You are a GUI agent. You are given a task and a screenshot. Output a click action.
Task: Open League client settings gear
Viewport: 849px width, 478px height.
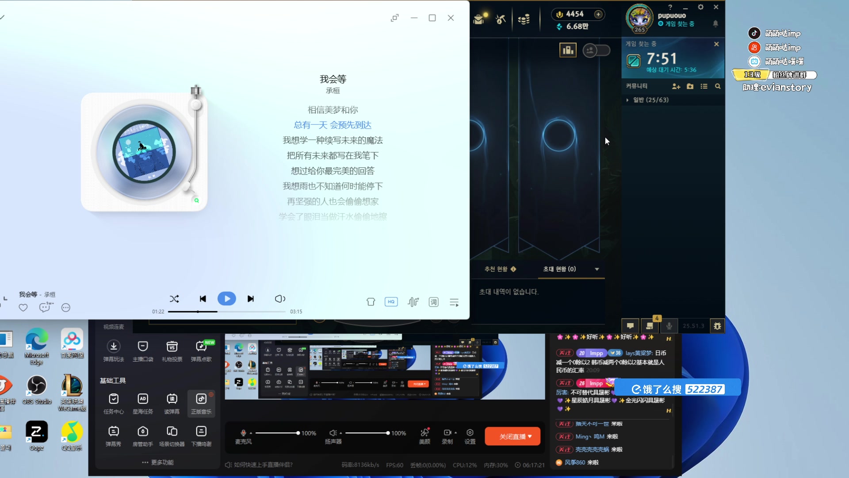pos(701,7)
